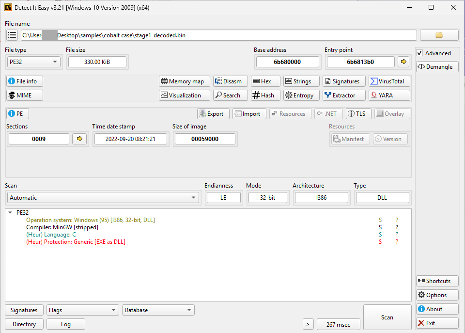Click the > button next to scan time
This screenshot has width=465, height=333.
tap(308, 324)
